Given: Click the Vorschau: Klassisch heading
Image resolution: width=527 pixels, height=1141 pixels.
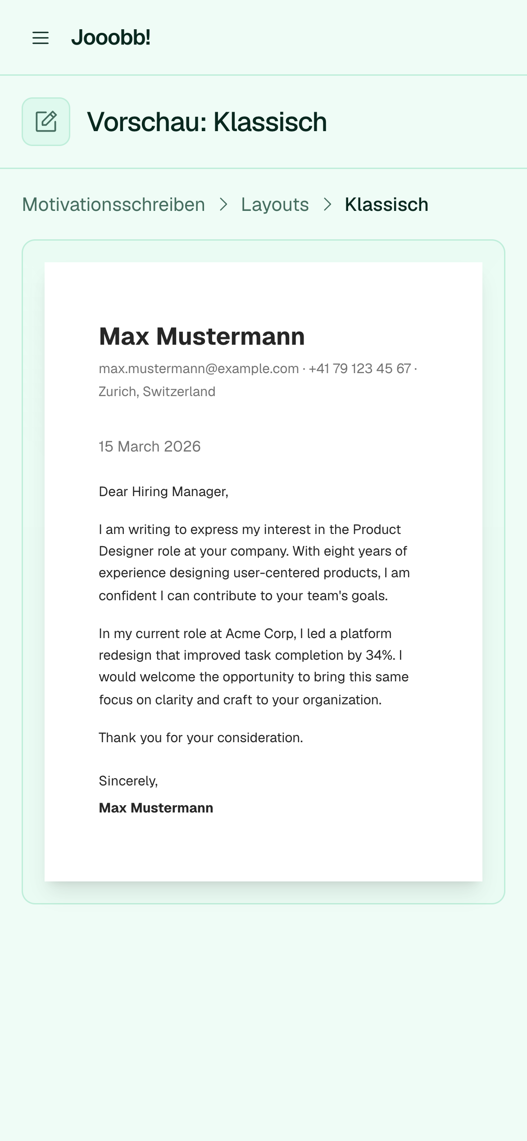Looking at the screenshot, I should [207, 122].
